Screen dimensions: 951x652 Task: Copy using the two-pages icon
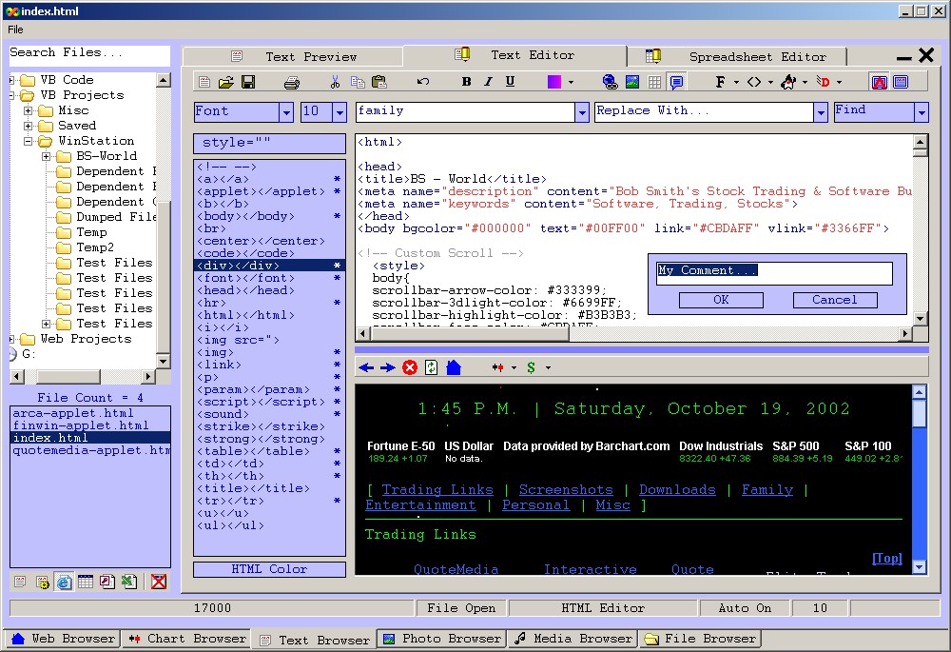(x=358, y=82)
